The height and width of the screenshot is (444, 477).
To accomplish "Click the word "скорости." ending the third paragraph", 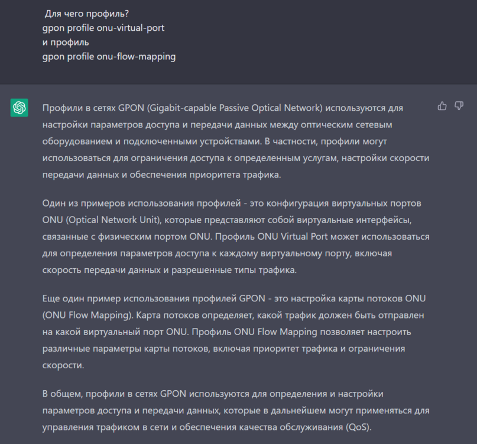I will (x=63, y=366).
